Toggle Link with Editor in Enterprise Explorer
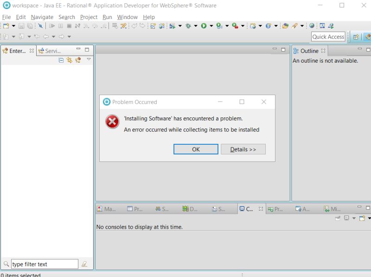 (70, 60)
